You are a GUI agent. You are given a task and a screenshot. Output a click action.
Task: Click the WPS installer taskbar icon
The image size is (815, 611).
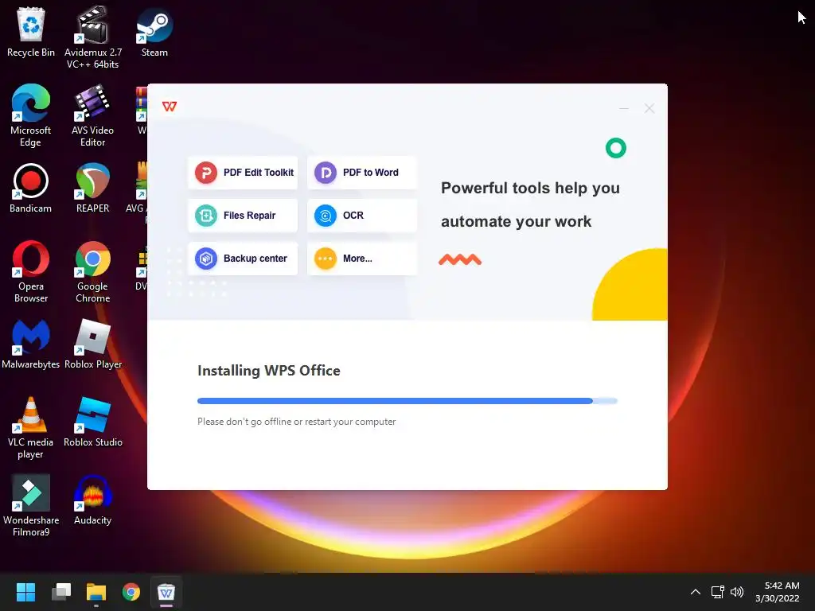point(166,592)
